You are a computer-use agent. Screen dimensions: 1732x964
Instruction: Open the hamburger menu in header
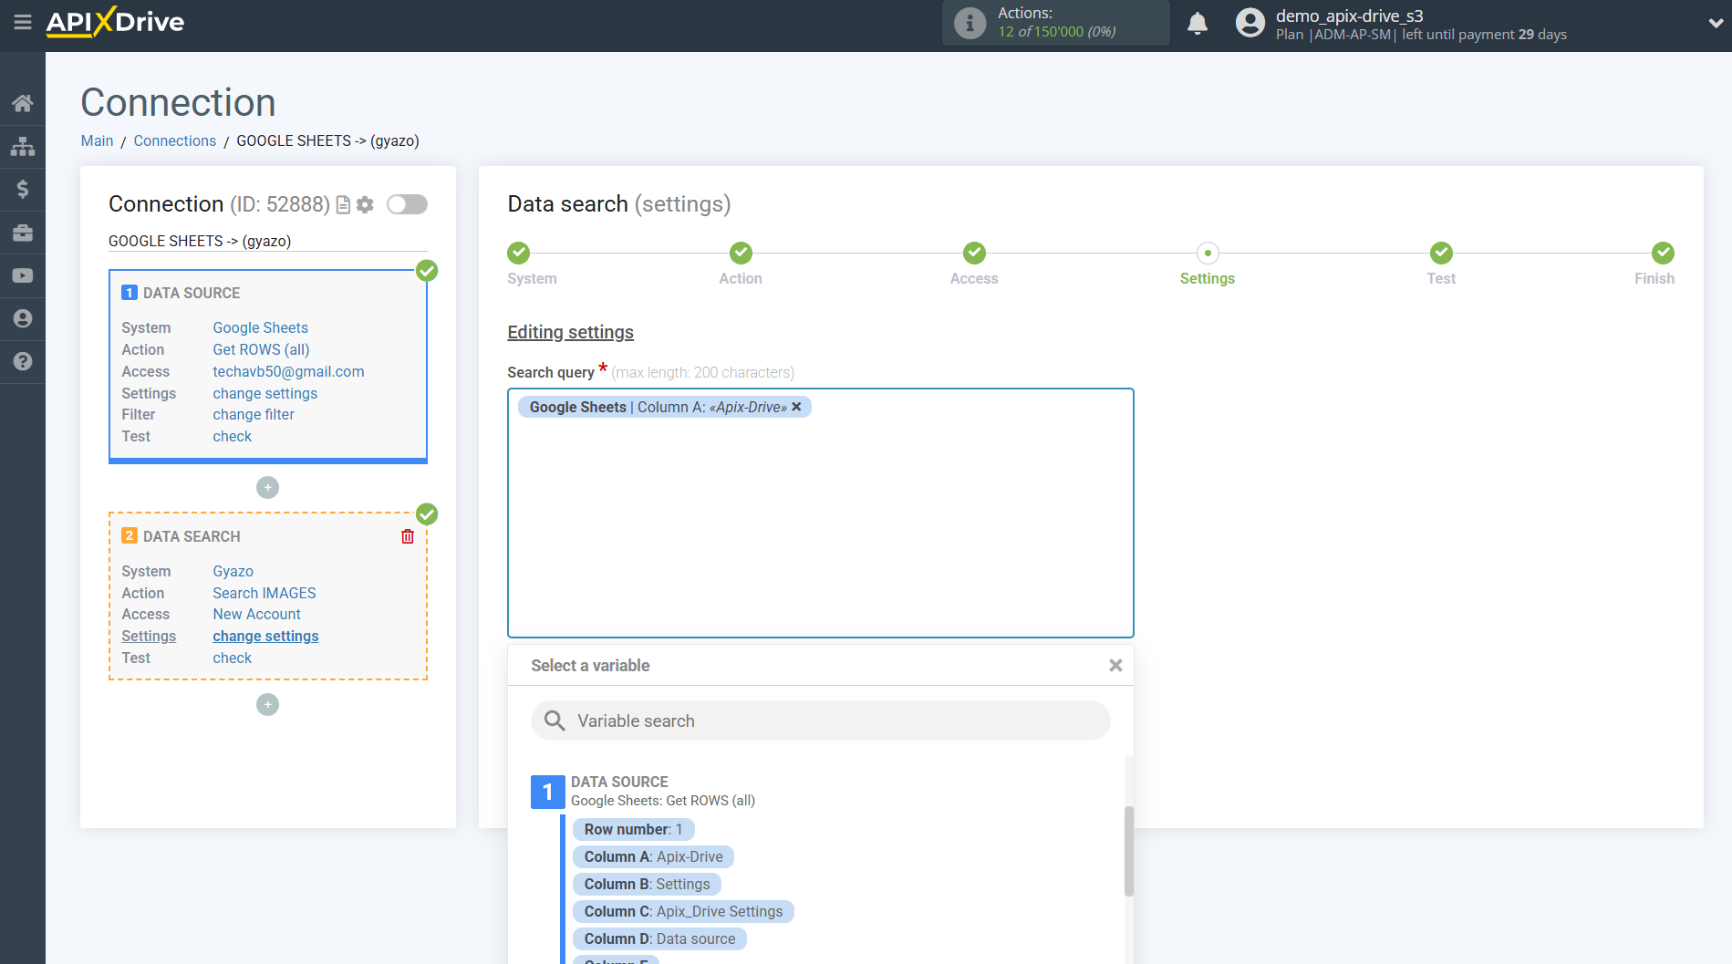coord(23,22)
